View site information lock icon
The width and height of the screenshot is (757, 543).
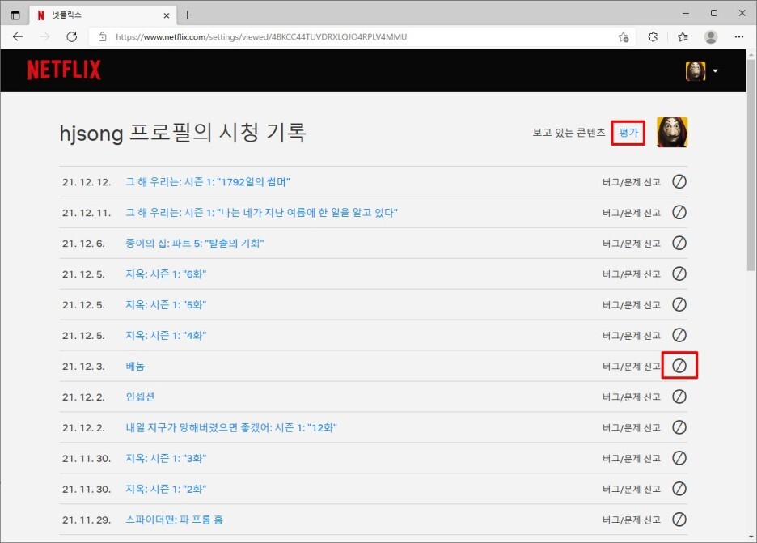point(103,36)
